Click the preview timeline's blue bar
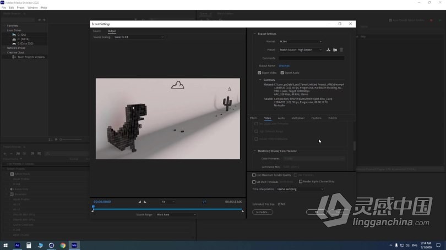This screenshot has height=250, width=446. 168,209
